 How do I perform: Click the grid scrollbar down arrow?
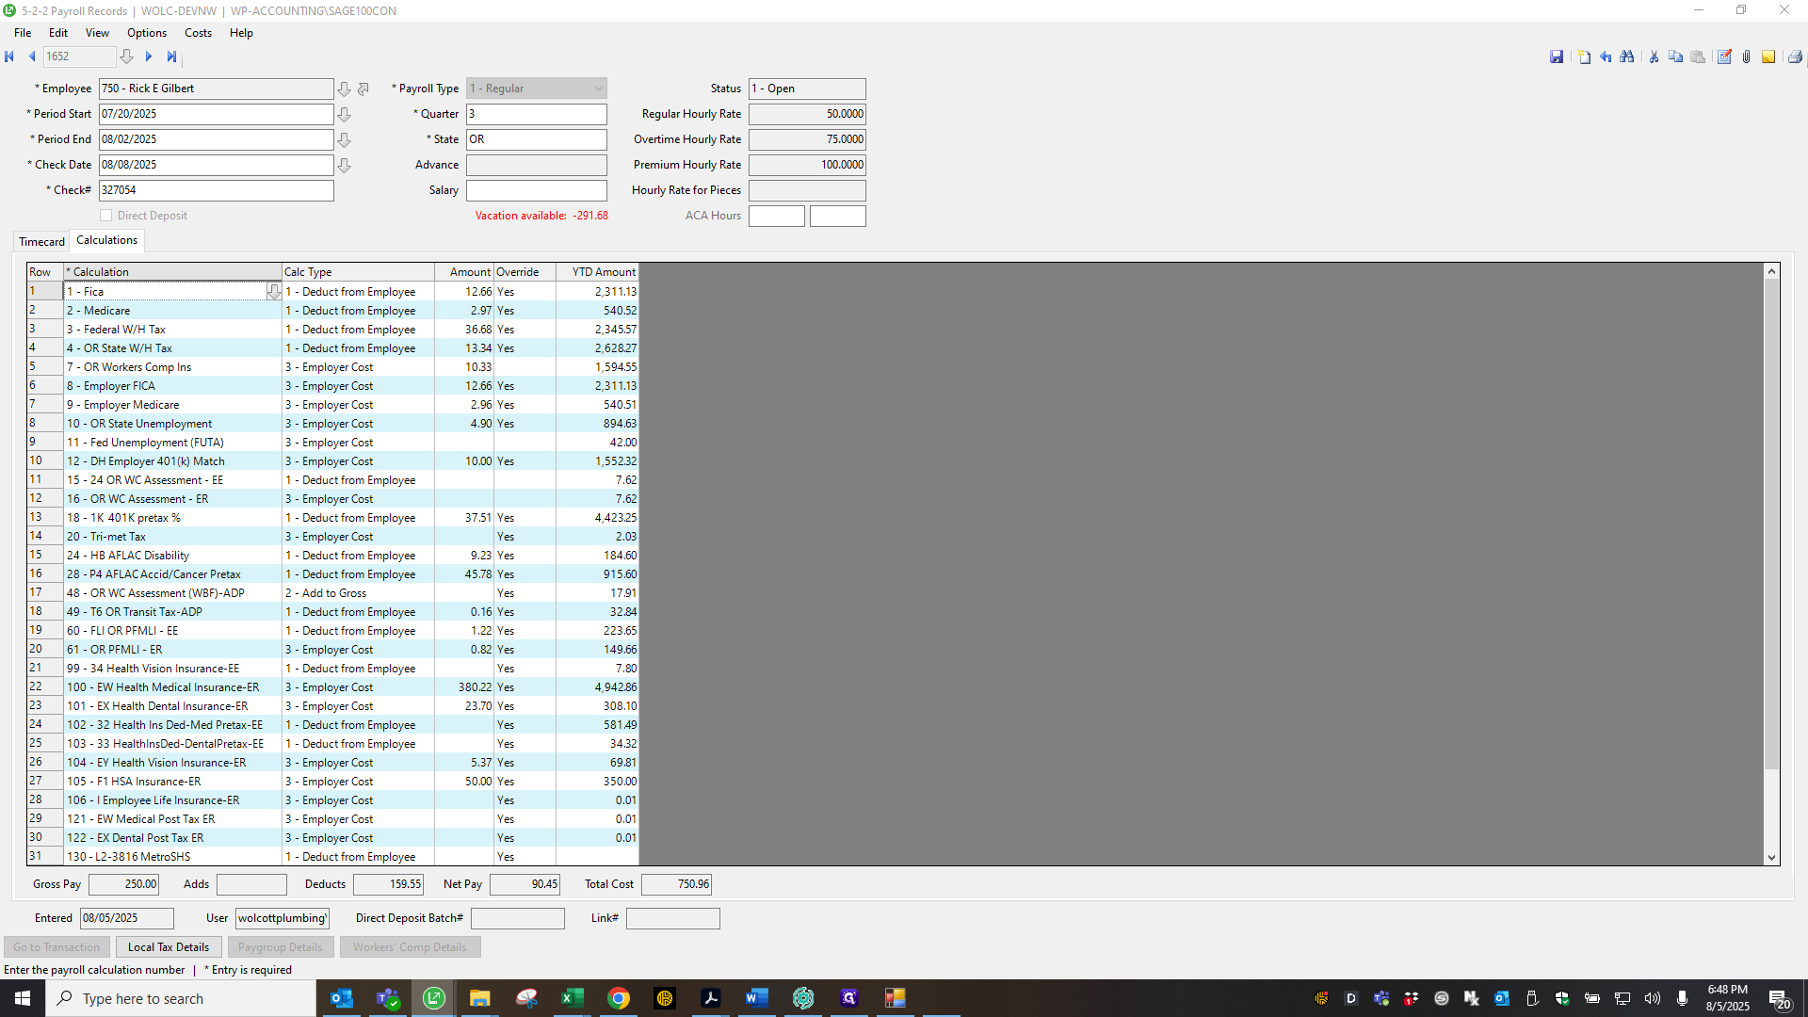1771,858
